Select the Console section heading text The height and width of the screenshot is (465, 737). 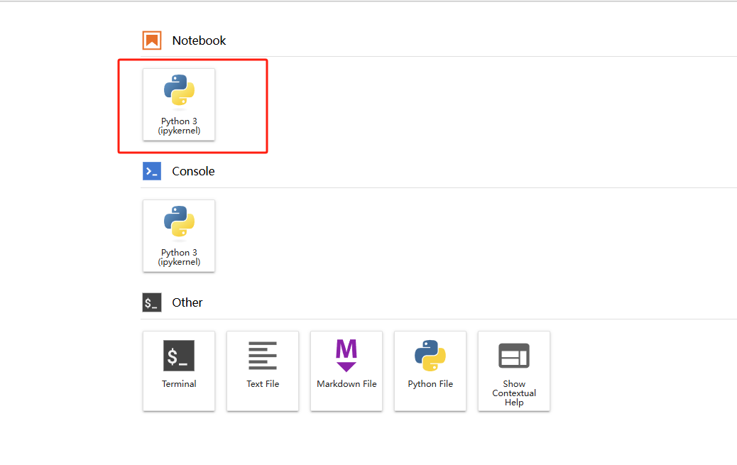[193, 171]
